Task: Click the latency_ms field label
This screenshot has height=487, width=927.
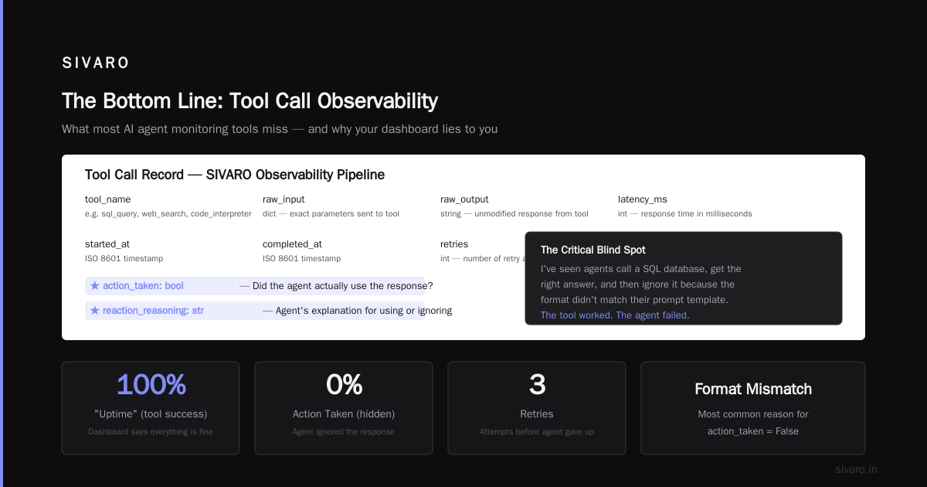Action: (642, 199)
